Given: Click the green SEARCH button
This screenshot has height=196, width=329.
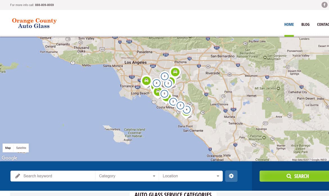Looking at the screenshot, I should [x=294, y=176].
